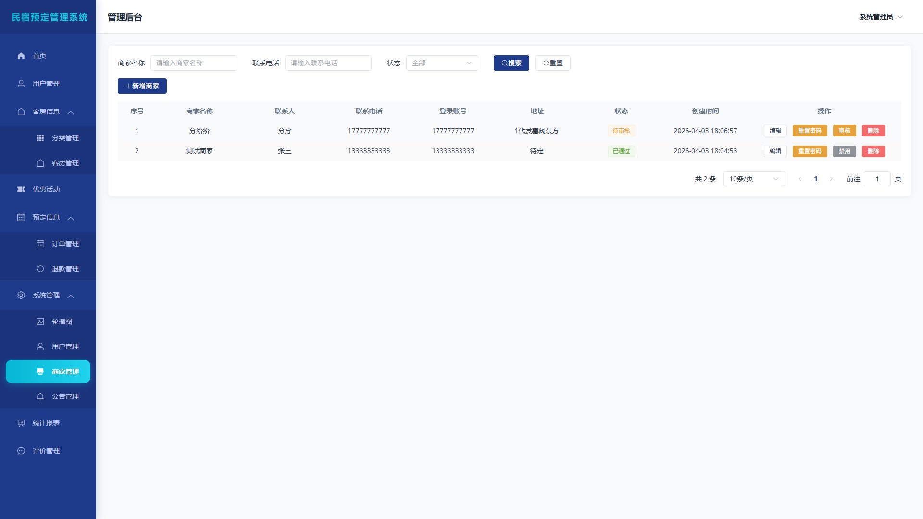Open the 10条/页 page size dropdown
The height and width of the screenshot is (519, 923).
(754, 179)
